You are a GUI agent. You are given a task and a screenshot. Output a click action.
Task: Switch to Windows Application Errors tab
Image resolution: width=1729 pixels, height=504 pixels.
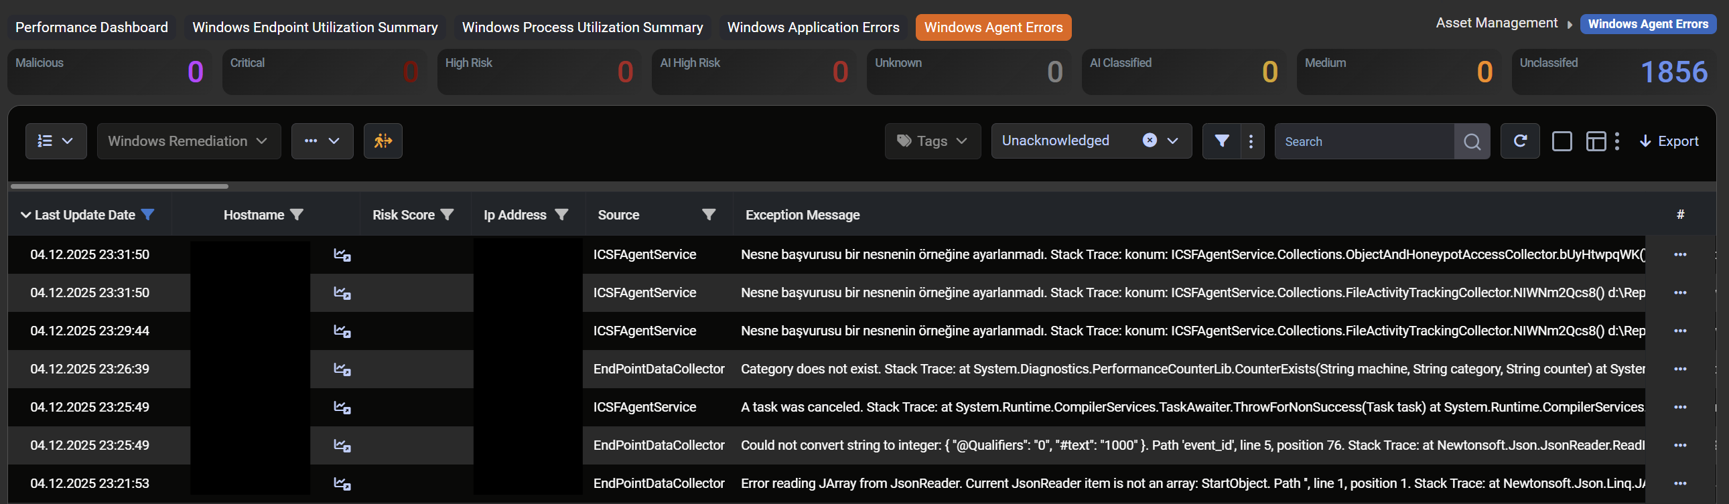pyautogui.click(x=813, y=27)
